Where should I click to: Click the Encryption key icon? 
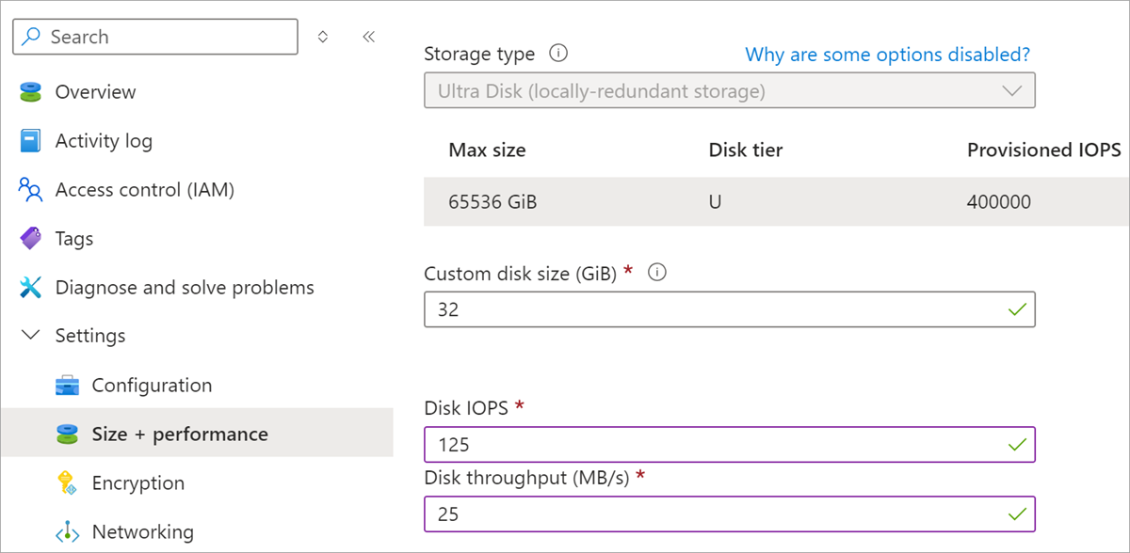67,483
